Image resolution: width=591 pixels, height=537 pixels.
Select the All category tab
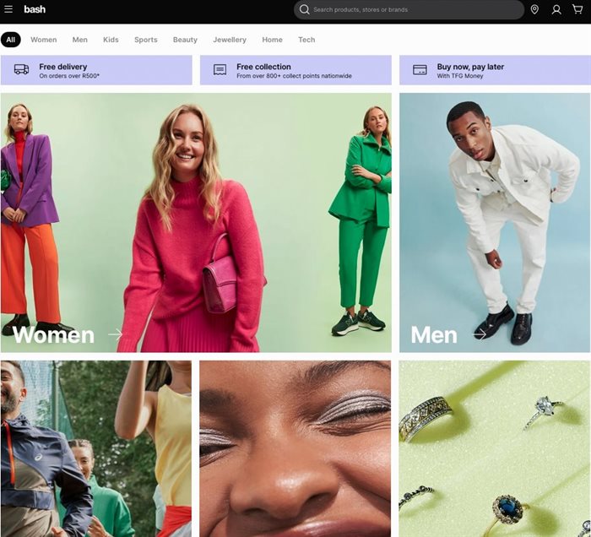point(11,40)
